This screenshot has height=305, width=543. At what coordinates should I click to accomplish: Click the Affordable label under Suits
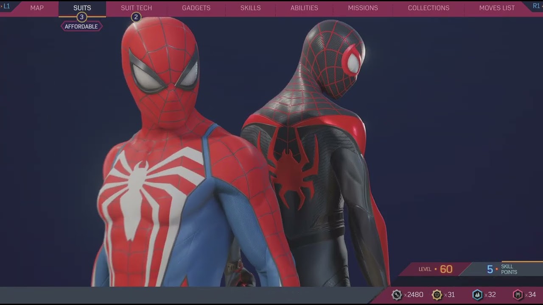pos(81,27)
